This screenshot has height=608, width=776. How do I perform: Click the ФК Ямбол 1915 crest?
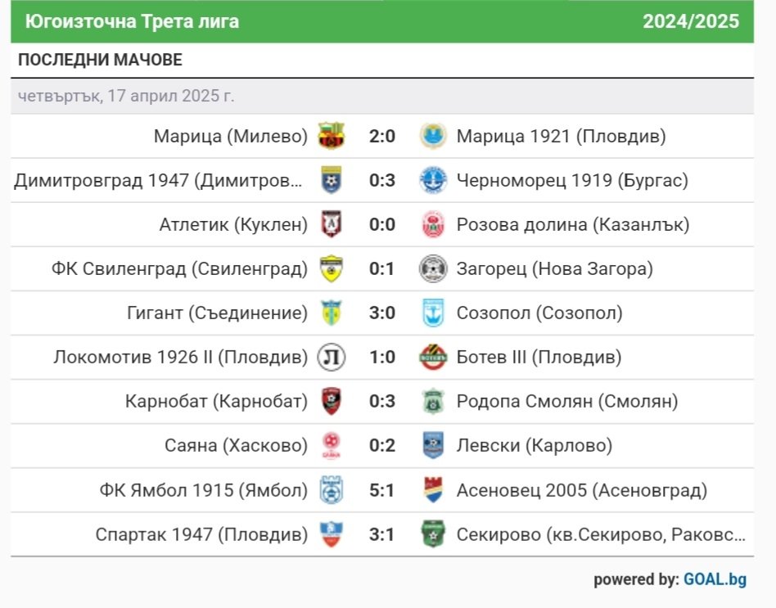331,490
